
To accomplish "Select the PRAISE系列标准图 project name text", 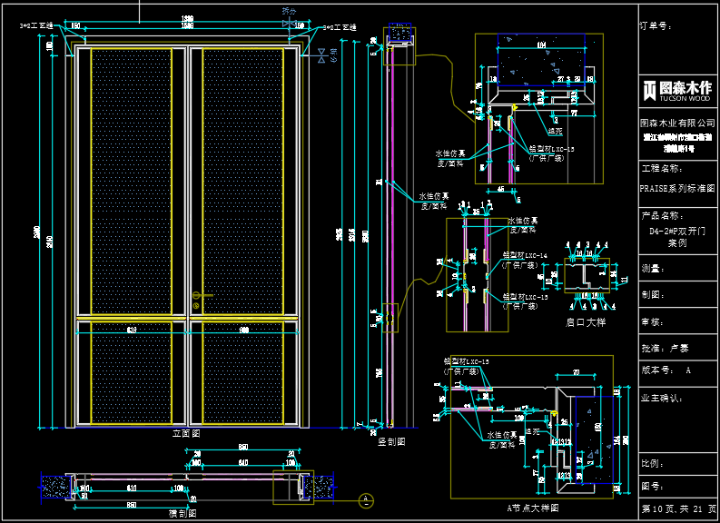I will tap(677, 189).
